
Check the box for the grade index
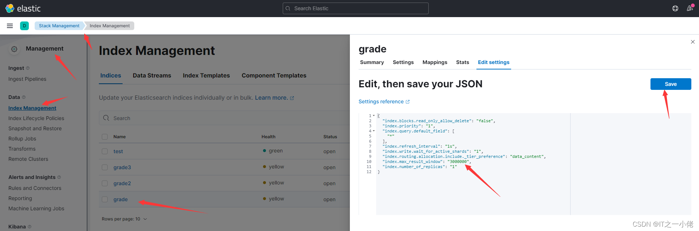click(105, 199)
